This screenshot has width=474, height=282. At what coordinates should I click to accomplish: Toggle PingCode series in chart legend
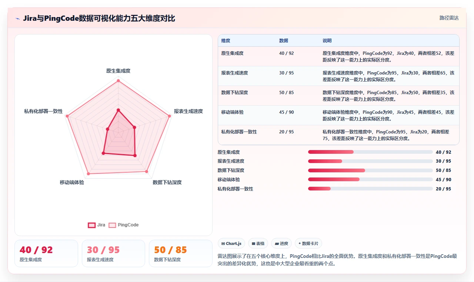[123, 225]
